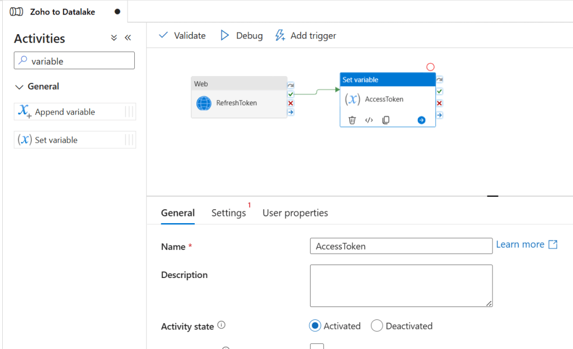Clone the AccessToken activity using copy icon
The image size is (573, 349).
point(386,120)
